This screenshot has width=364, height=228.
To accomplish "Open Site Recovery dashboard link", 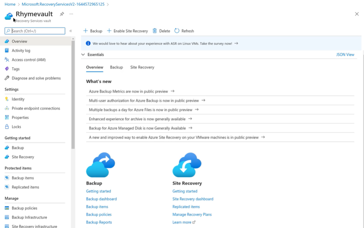I will click(x=193, y=199).
